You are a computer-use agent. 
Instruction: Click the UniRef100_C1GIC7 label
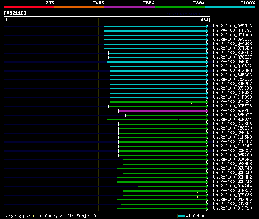tap(232, 142)
